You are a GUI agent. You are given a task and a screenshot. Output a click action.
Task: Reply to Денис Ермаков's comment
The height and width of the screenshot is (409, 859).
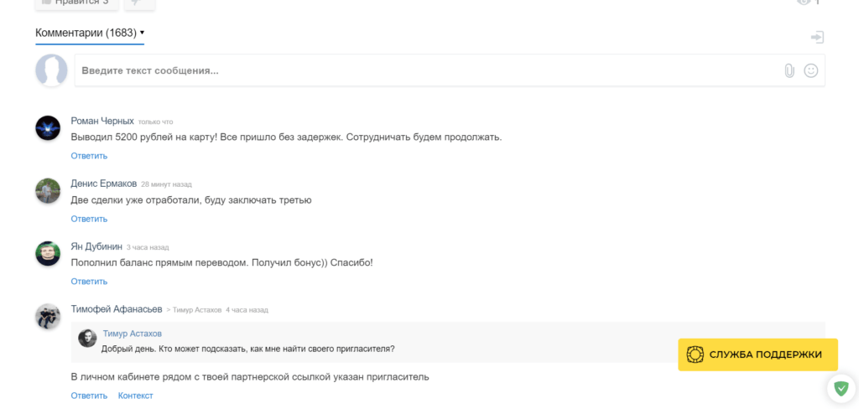point(89,219)
